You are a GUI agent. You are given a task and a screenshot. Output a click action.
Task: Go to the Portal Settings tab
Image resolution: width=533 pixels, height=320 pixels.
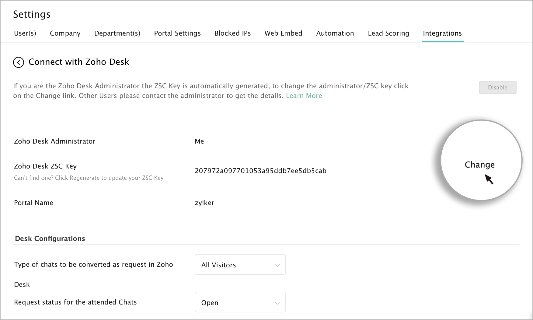pyautogui.click(x=177, y=33)
